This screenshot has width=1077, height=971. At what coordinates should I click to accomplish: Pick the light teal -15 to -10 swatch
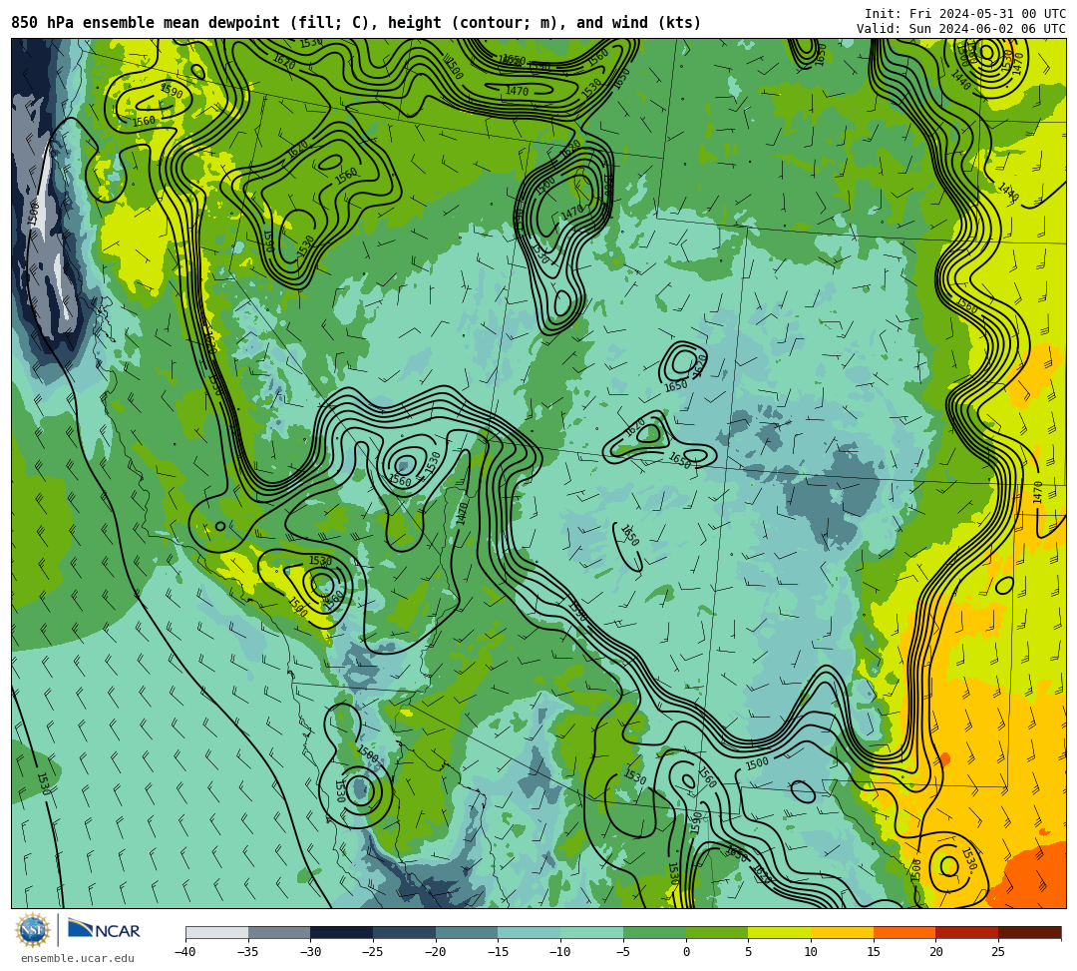click(x=530, y=932)
